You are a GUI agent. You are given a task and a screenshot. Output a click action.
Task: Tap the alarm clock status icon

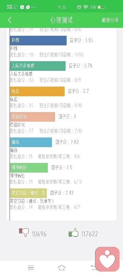tap(79, 7)
